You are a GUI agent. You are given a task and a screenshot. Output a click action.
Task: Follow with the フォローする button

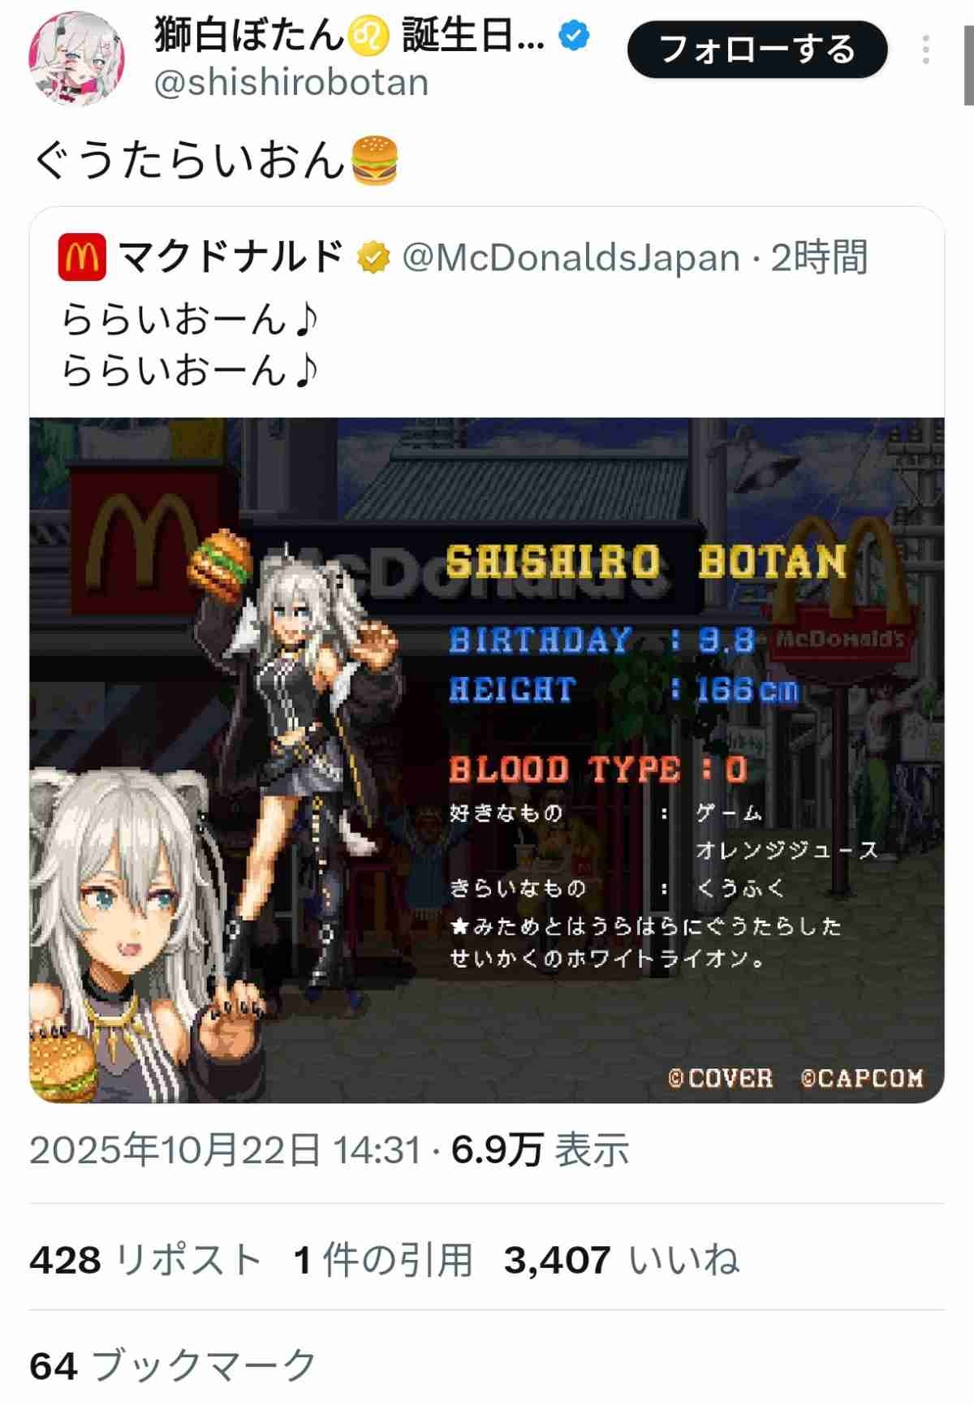757,50
